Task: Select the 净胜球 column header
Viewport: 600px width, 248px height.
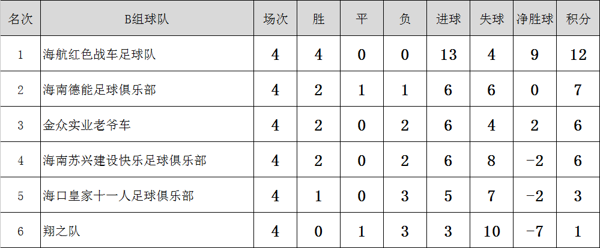Action: (535, 19)
